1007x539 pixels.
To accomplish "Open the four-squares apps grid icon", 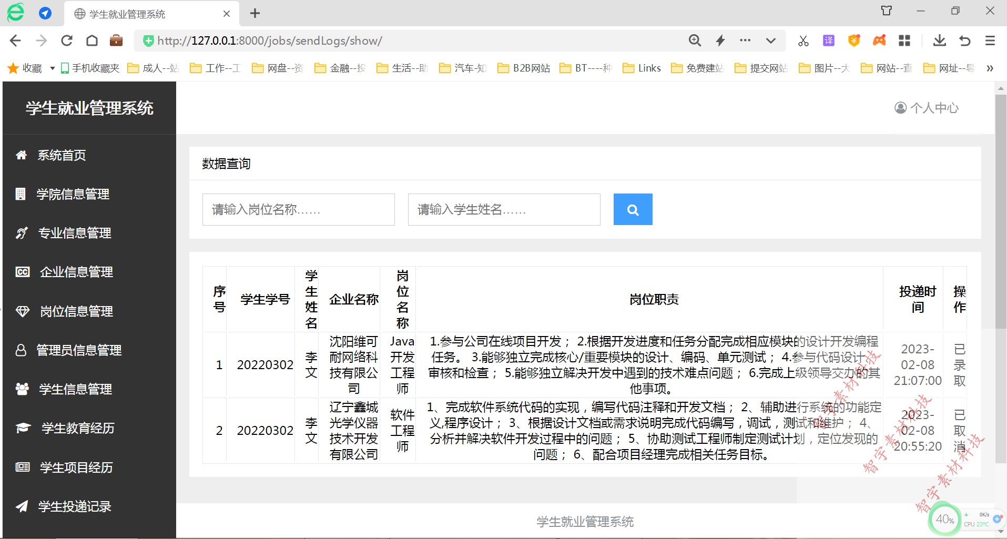I will pos(904,40).
